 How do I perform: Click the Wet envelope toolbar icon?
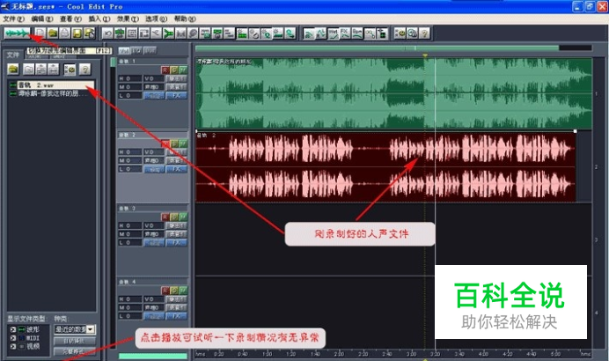pyautogui.click(x=333, y=33)
